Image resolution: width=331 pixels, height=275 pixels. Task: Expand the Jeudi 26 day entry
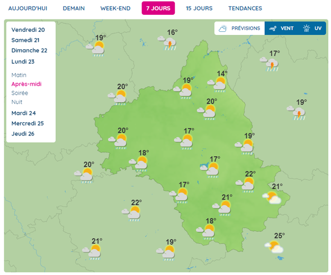(x=23, y=134)
